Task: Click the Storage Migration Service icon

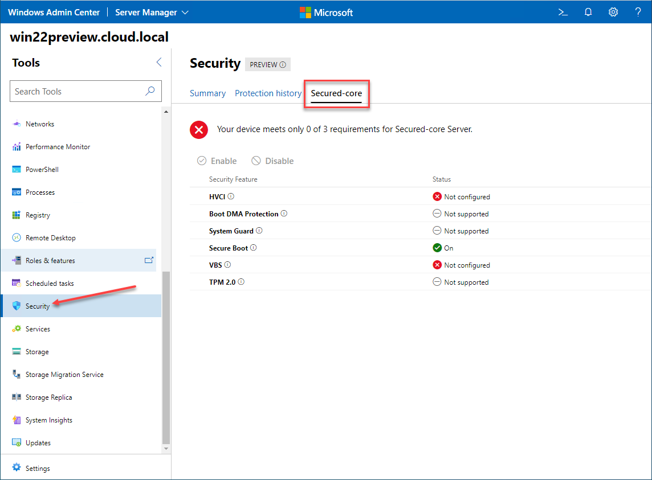Action: click(x=17, y=375)
